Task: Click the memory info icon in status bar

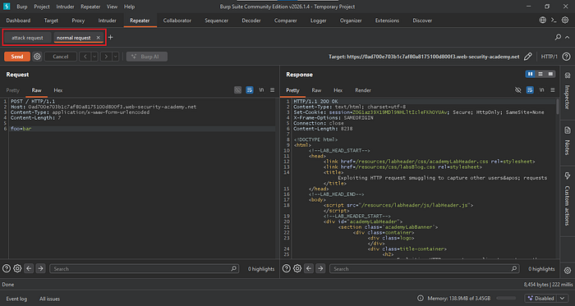Action: (x=421, y=299)
